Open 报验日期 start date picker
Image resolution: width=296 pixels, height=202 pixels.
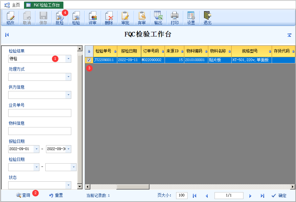(36, 149)
